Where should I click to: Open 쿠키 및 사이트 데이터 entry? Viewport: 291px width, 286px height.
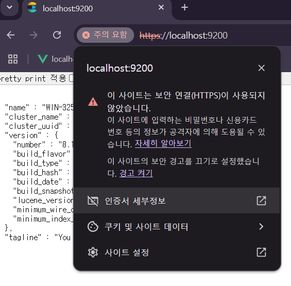tap(177, 227)
